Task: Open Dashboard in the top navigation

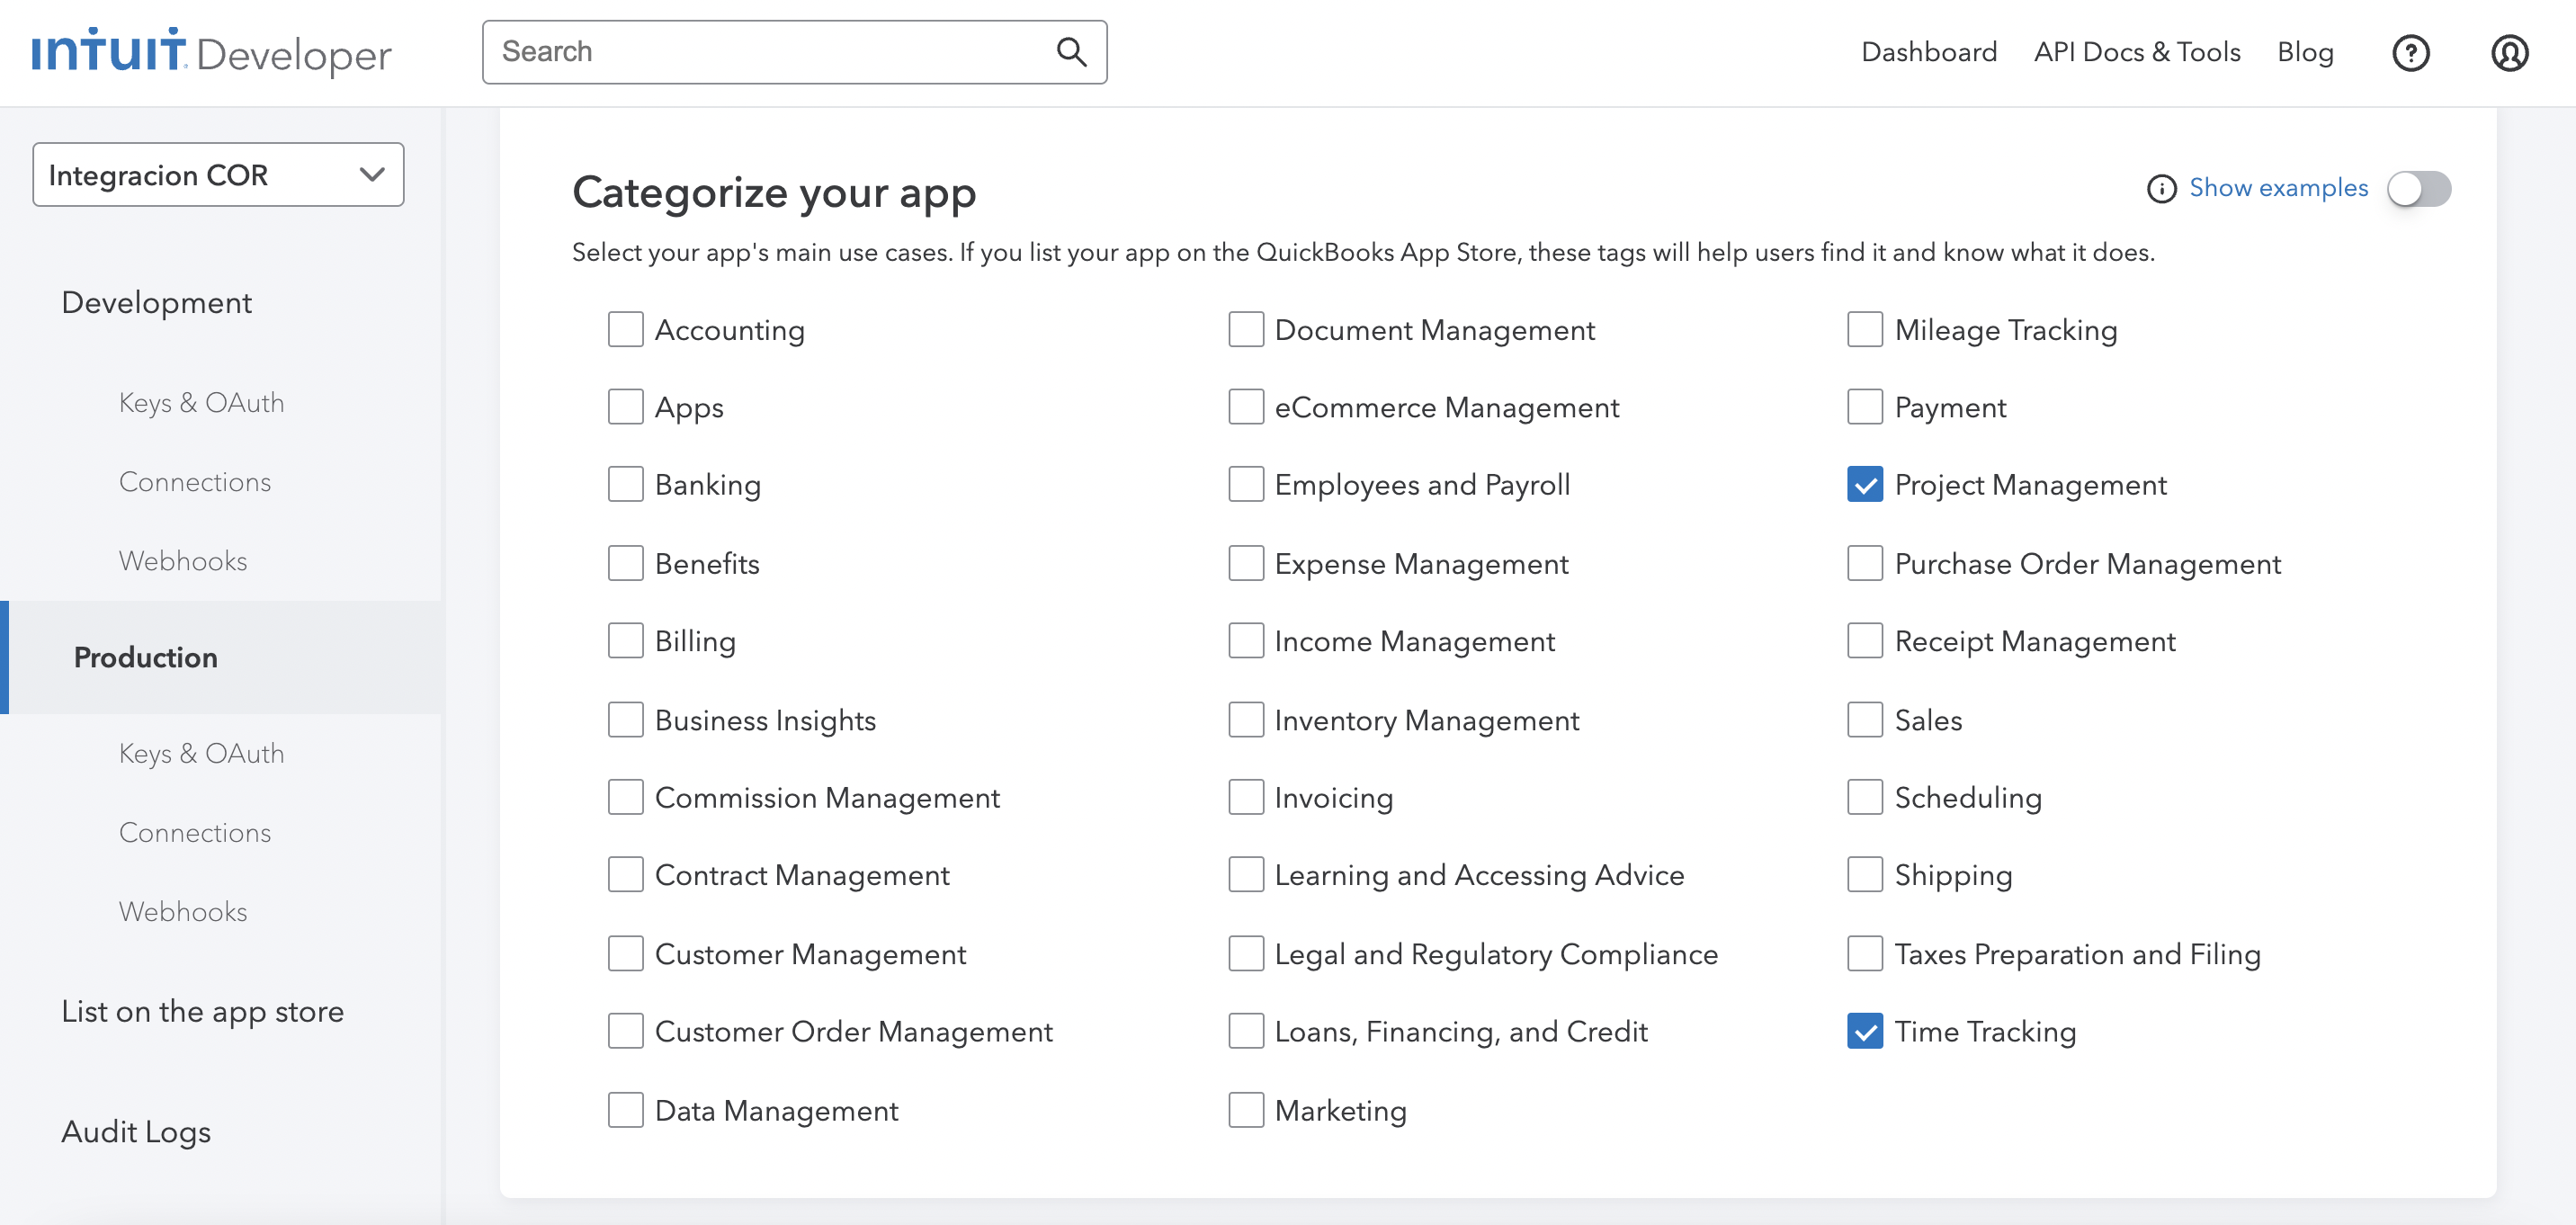Action: pyautogui.click(x=1928, y=52)
